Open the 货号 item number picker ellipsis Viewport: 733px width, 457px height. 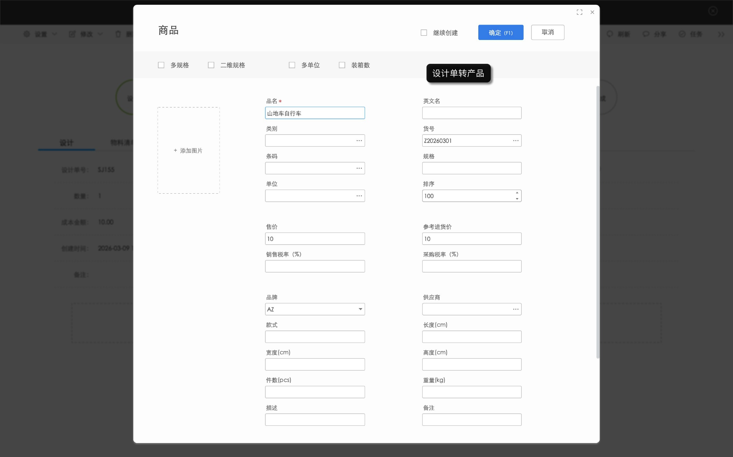tap(515, 140)
